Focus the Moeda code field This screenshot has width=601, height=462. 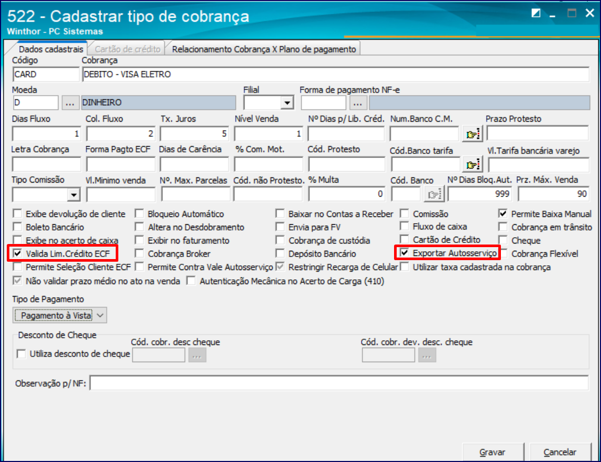35,103
